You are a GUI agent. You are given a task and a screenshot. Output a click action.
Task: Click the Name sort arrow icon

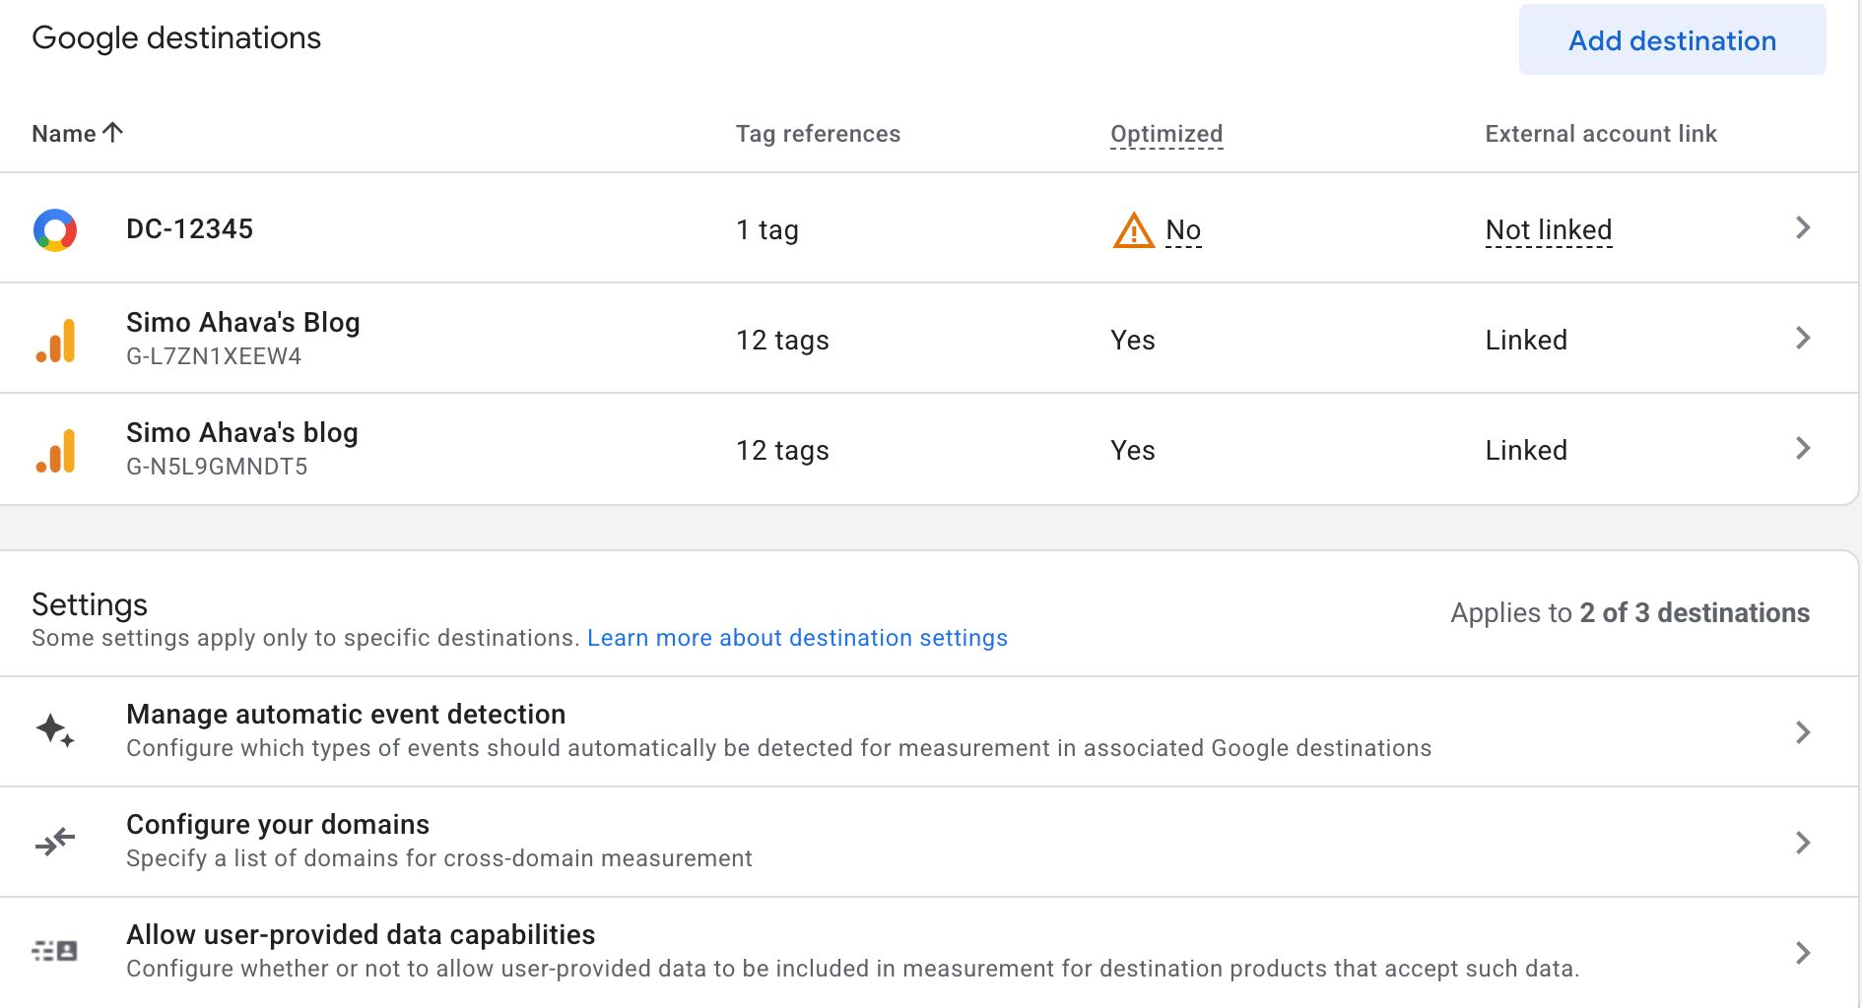coord(112,133)
